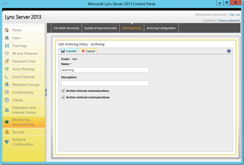Click the Name input field
Image resolution: width=244 pixels, height=165 pixels.
pos(105,70)
